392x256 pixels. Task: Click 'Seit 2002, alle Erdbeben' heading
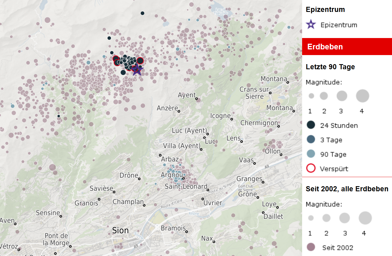[x=347, y=189]
